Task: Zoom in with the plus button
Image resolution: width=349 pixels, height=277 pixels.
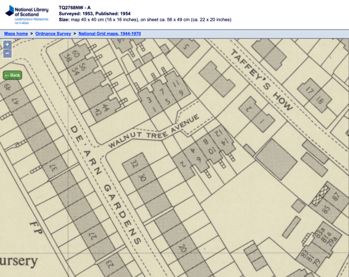Action: tap(7, 44)
